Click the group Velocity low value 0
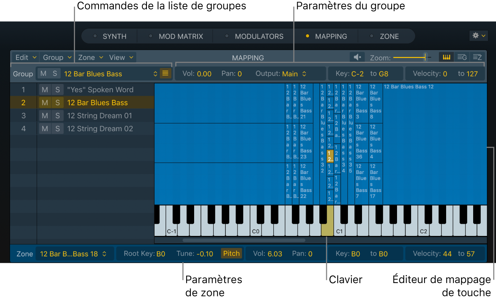The width and height of the screenshot is (496, 299). click(x=445, y=74)
